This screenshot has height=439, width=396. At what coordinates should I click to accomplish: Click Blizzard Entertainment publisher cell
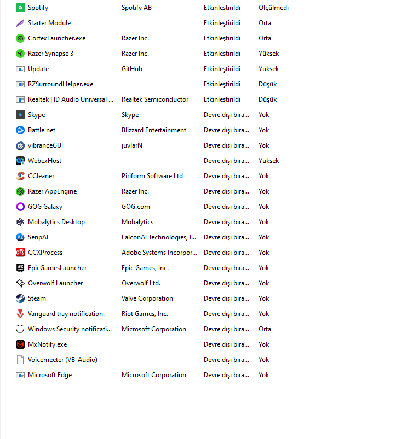(154, 130)
